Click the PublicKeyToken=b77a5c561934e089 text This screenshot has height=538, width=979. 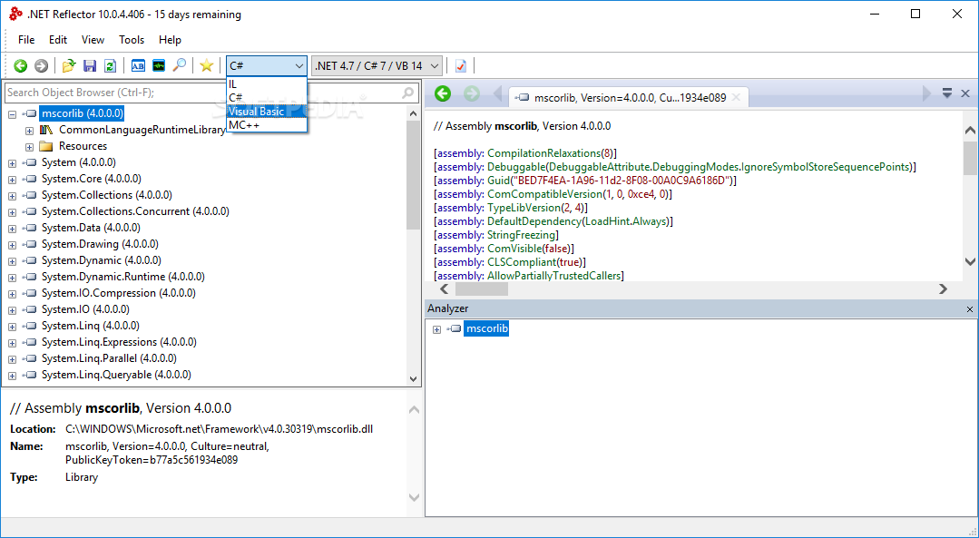point(152,460)
